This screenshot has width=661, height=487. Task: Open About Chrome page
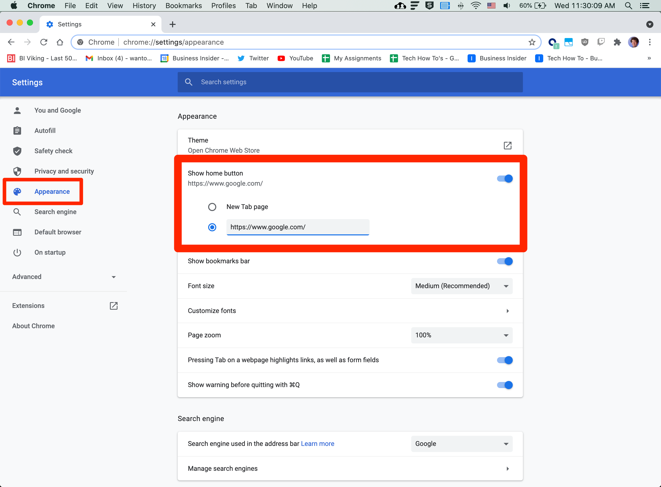click(33, 326)
